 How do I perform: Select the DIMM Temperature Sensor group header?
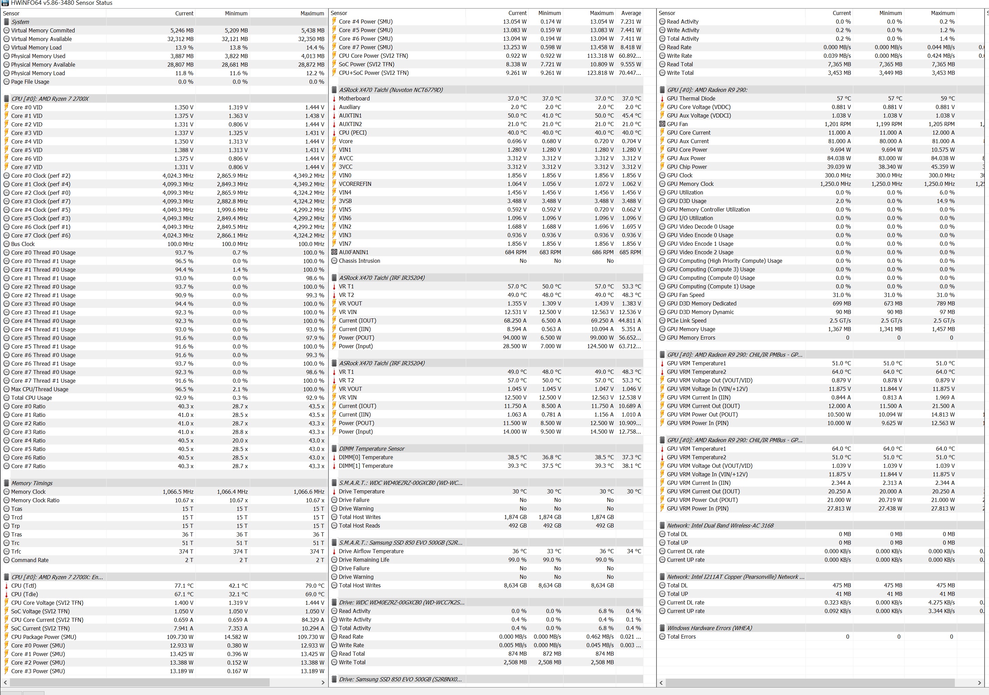371,449
